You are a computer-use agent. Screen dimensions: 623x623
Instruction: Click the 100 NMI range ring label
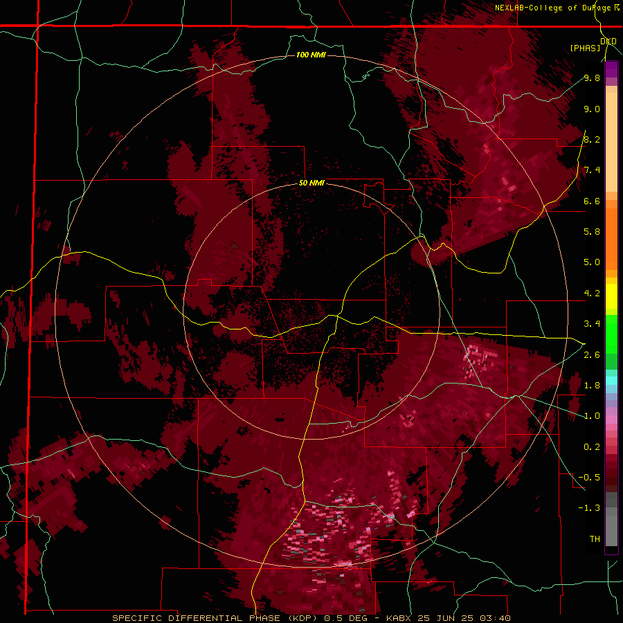[x=311, y=55]
